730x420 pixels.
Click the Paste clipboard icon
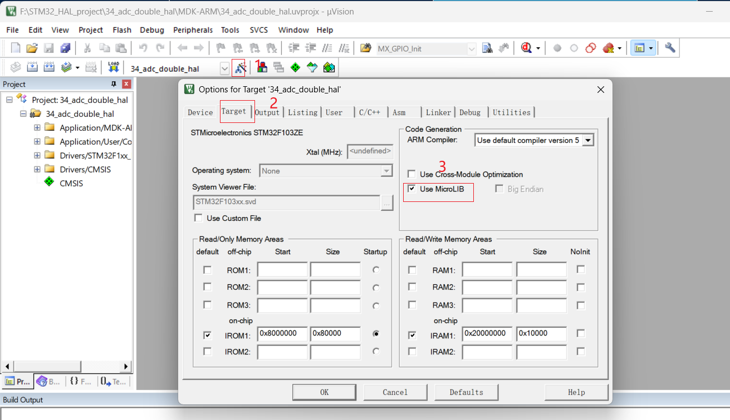121,48
